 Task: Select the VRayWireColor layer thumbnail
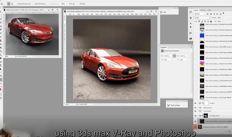[202, 64]
